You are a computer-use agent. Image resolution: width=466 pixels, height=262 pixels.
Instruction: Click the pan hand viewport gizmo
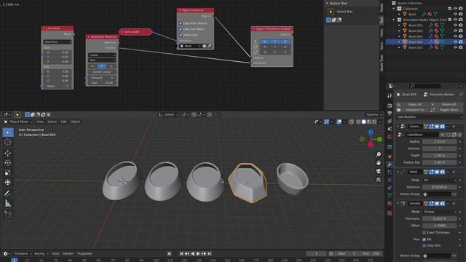point(379,163)
